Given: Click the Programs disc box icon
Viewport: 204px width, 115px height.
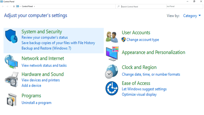Looking at the screenshot, I should click(11, 99).
